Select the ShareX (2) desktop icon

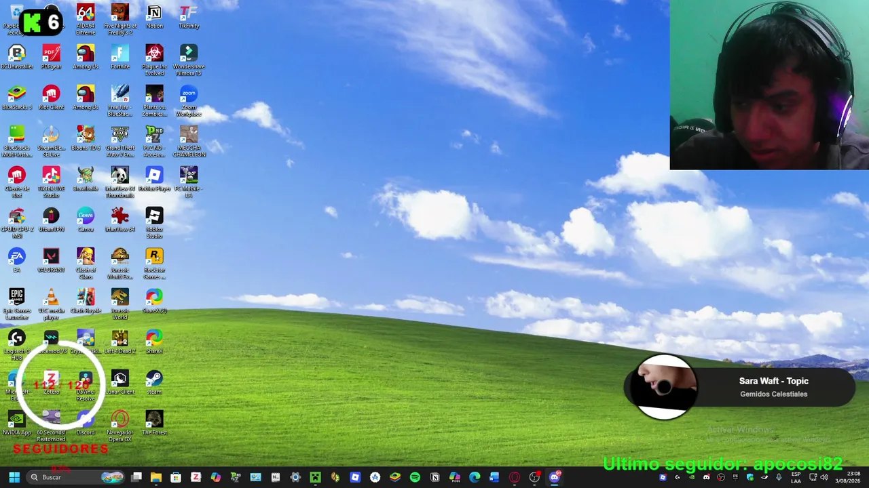tap(154, 302)
